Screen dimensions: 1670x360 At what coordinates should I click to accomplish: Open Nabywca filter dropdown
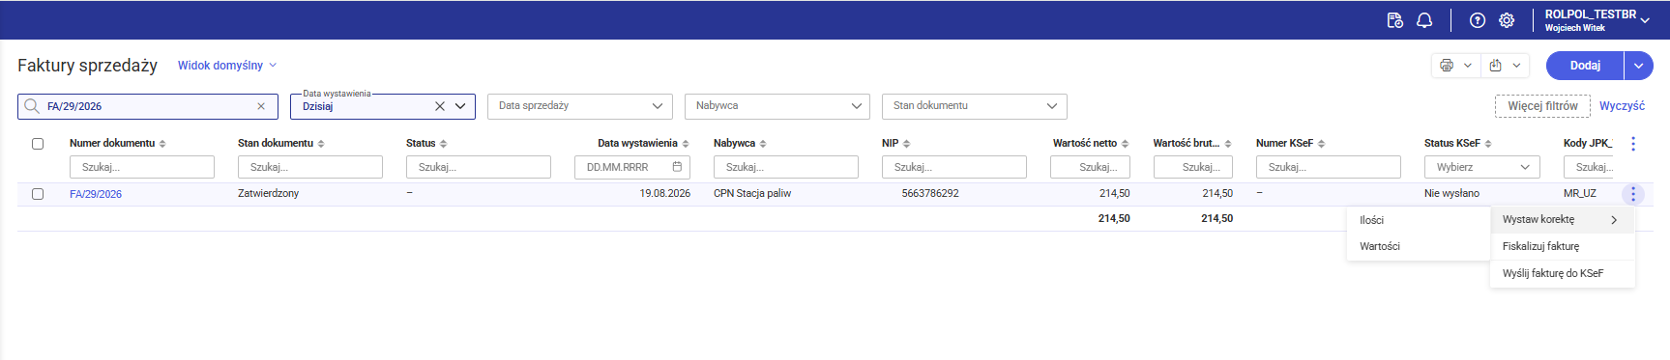(777, 106)
